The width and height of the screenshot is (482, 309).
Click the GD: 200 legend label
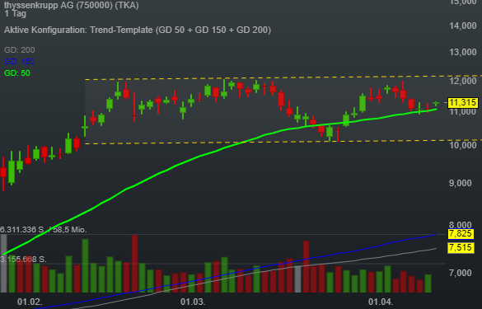pyautogui.click(x=20, y=49)
